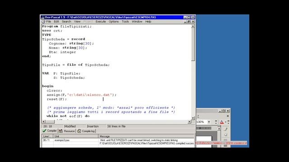289x162 pixels.
Task: Click the 'compiled successfully' message line
Action: click(x=147, y=143)
